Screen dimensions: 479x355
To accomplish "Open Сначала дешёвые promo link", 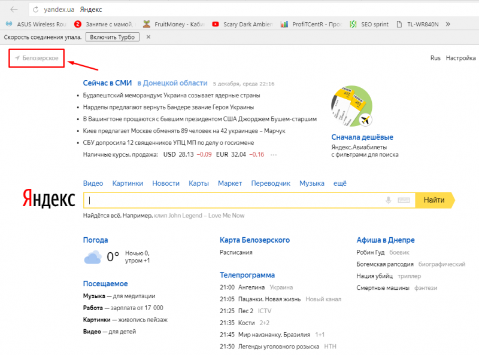I will pos(362,137).
